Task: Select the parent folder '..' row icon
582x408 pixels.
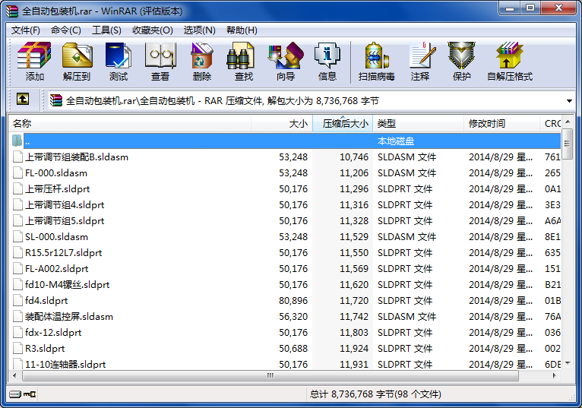Action: (17, 141)
